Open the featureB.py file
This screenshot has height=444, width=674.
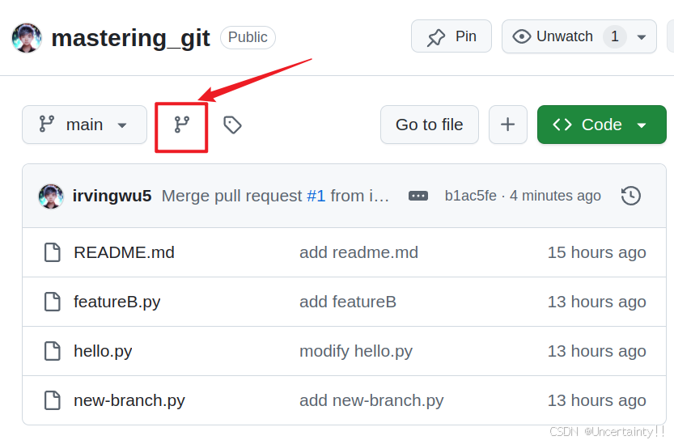tap(117, 302)
